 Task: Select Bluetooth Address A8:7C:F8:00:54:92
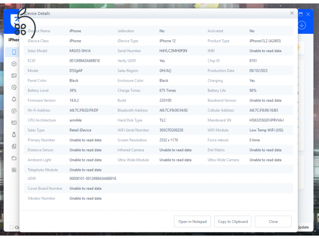[x=173, y=111]
